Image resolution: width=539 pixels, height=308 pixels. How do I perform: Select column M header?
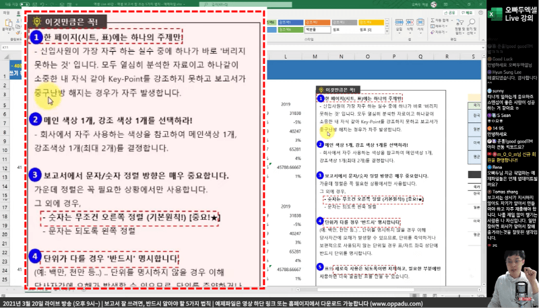[x=315, y=56]
